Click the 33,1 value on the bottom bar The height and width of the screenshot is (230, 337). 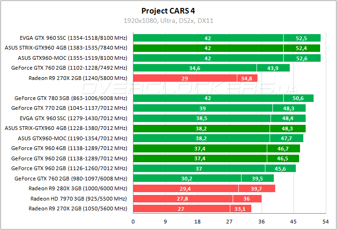(240, 208)
